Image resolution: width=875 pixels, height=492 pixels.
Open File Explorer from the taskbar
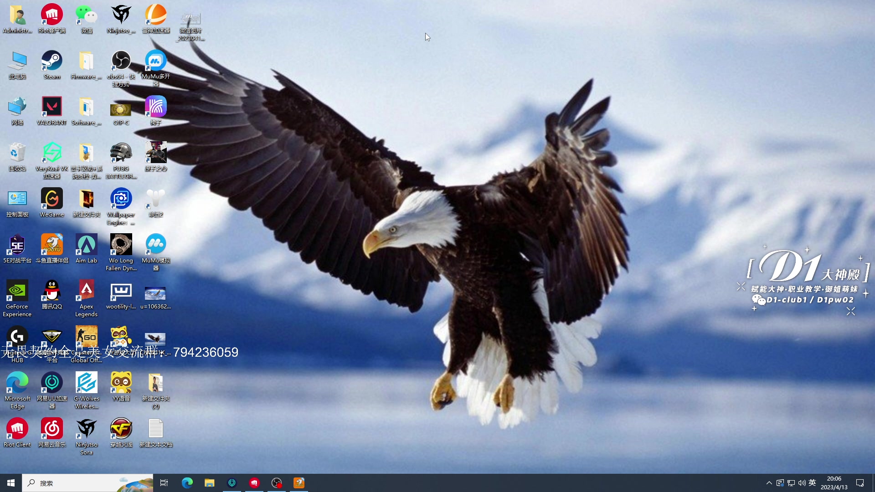[209, 483]
